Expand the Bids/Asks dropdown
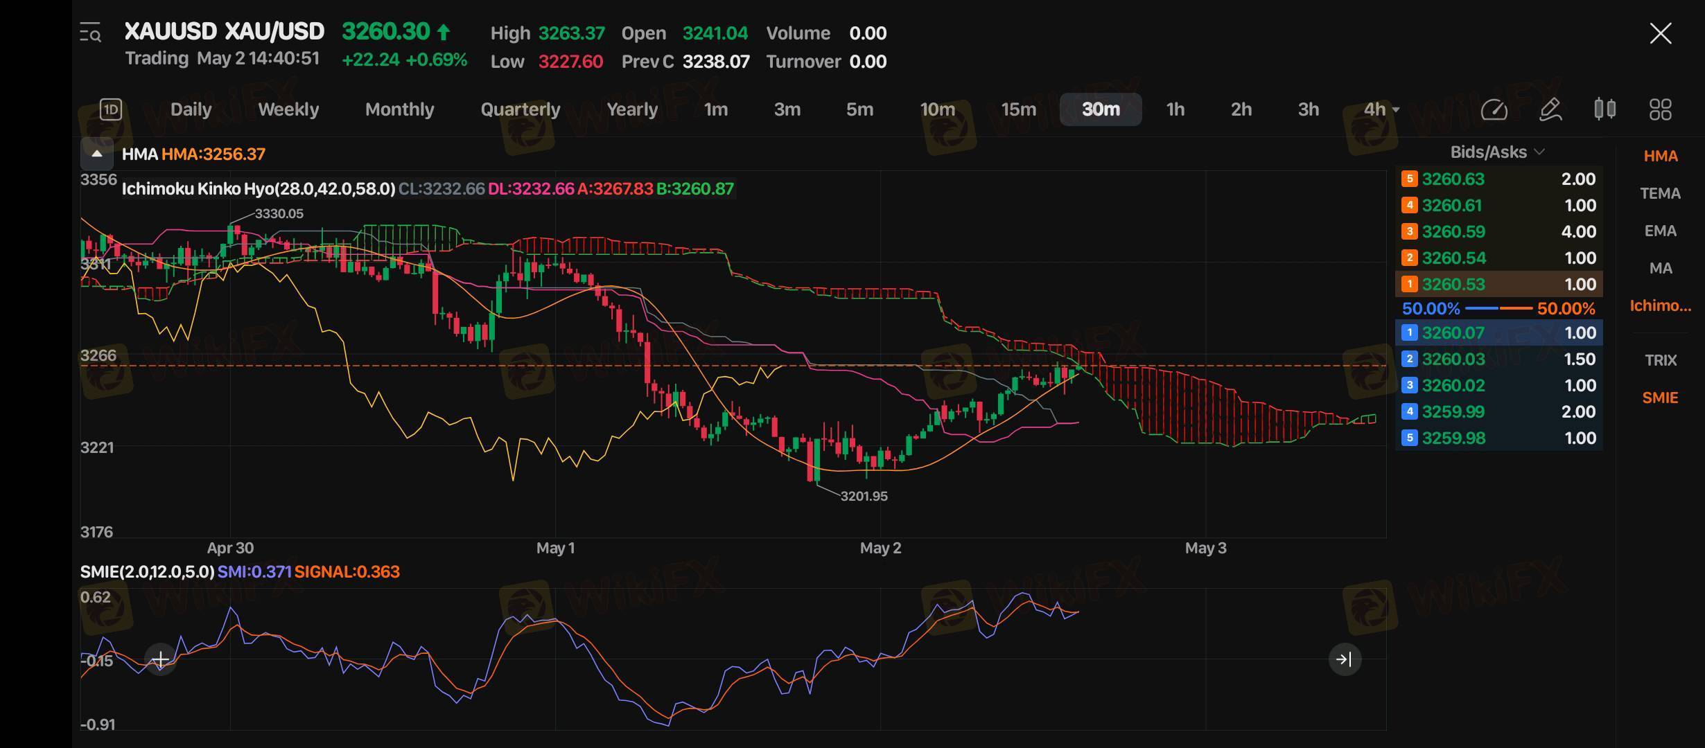 pos(1497,152)
